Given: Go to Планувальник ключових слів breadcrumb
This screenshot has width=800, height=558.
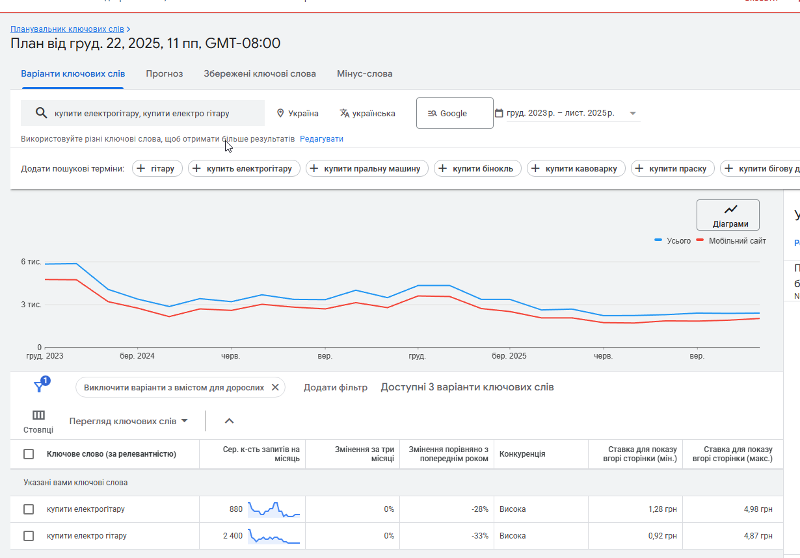Looking at the screenshot, I should pos(67,29).
